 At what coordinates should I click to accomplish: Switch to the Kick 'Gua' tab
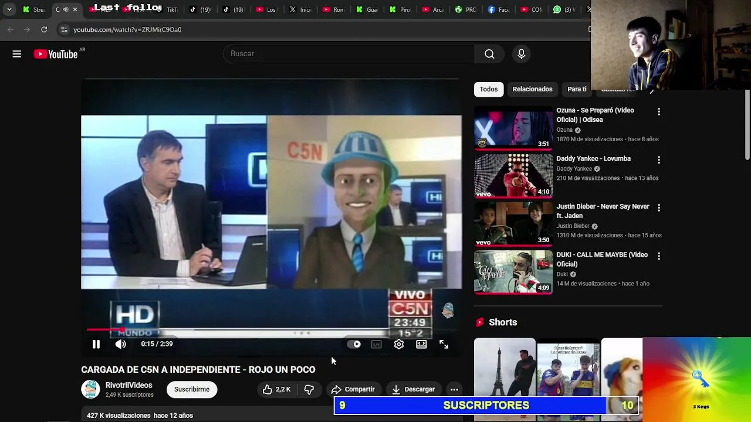point(367,9)
